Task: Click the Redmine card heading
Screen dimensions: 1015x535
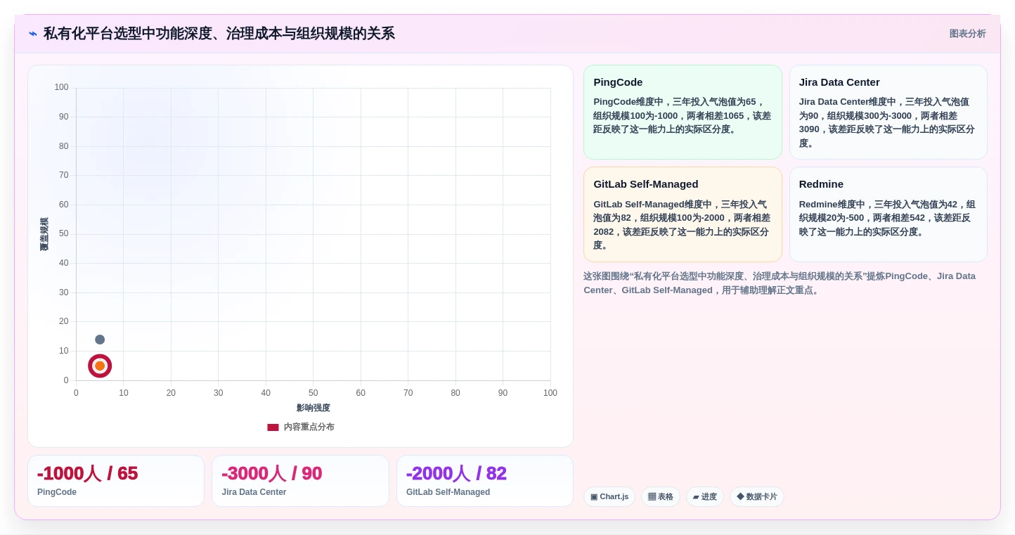Action: click(x=821, y=184)
